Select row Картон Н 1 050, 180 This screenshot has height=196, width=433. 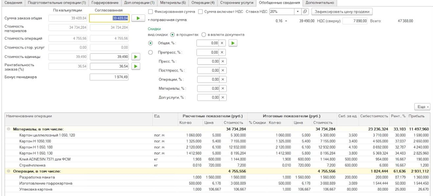click(216, 147)
